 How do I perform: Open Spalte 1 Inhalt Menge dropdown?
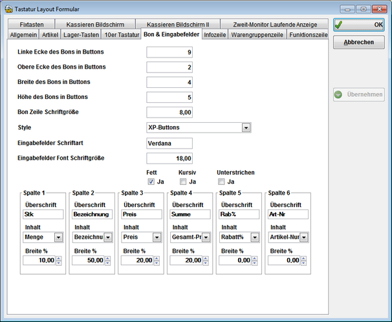pyautogui.click(x=58, y=237)
